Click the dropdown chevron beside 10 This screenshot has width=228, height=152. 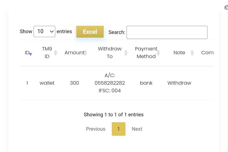click(52, 31)
